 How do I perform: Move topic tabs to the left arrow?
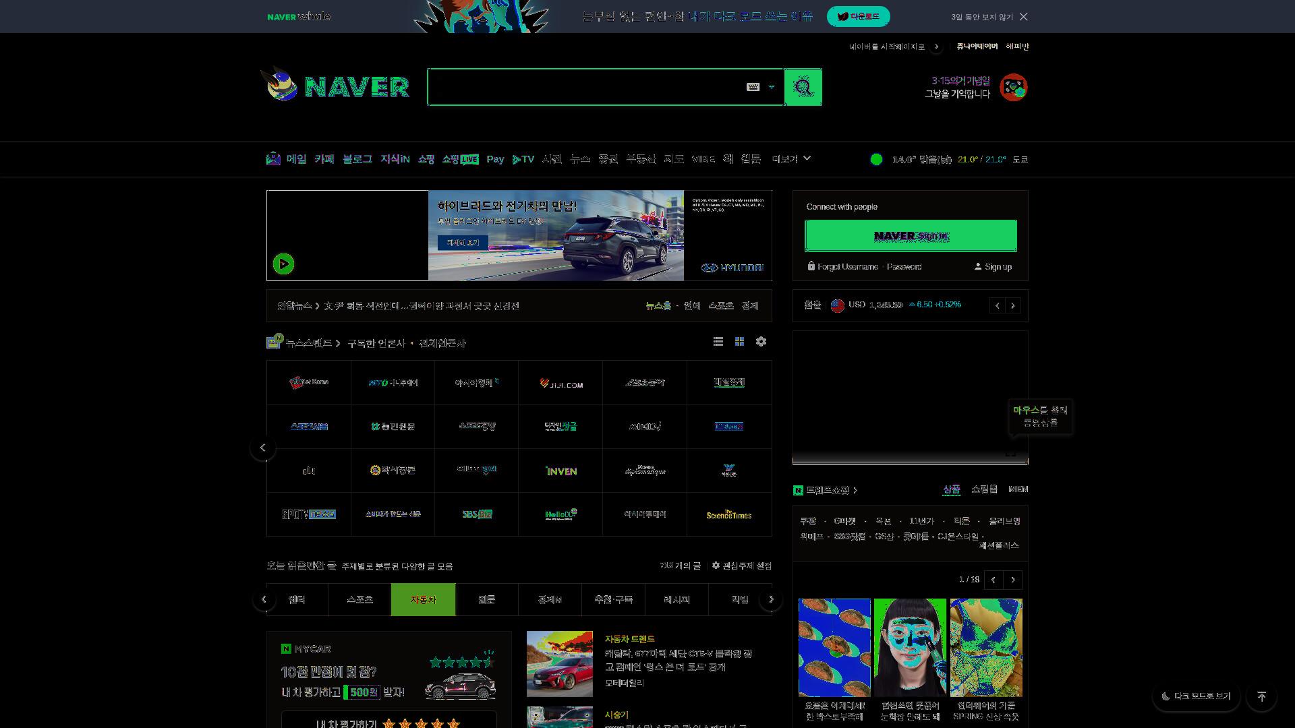point(264,599)
